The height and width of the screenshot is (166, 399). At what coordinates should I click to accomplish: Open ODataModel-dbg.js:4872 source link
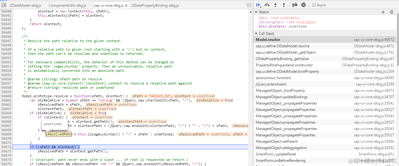pyautogui.click(x=374, y=46)
